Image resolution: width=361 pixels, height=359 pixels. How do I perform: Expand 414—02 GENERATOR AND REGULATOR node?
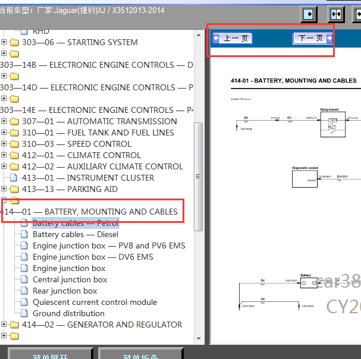click(4, 325)
